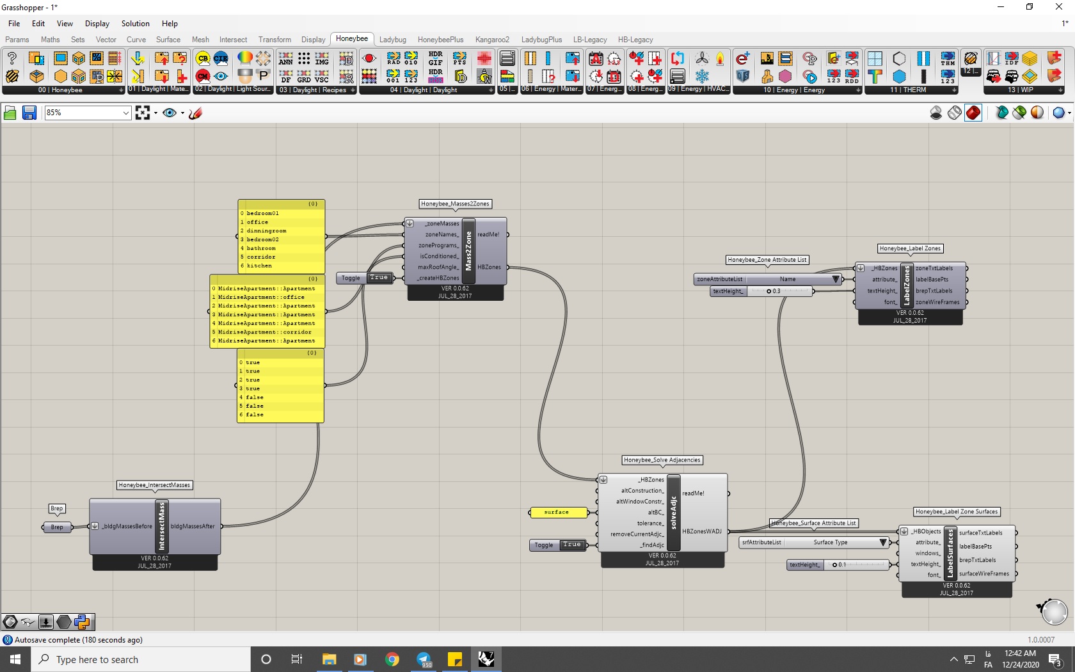The image size is (1075, 672).
Task: Open file with green folder icon
Action: pyautogui.click(x=10, y=113)
